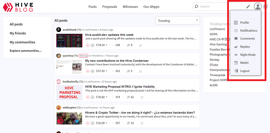The image size is (270, 133).
Task: Open the Trending sort dropdown
Action: click(177, 21)
